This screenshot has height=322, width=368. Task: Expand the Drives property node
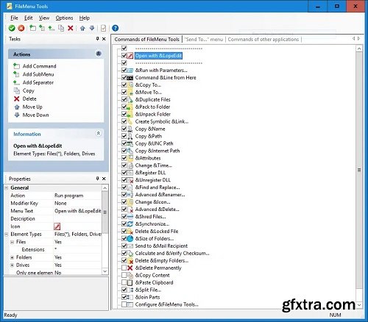(x=12, y=265)
